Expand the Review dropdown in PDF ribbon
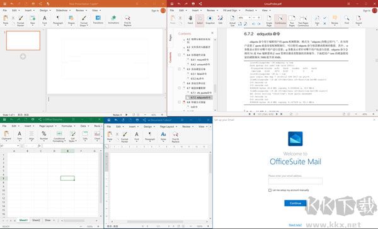Screen dimensions: 378x229 [x=335, y=25]
